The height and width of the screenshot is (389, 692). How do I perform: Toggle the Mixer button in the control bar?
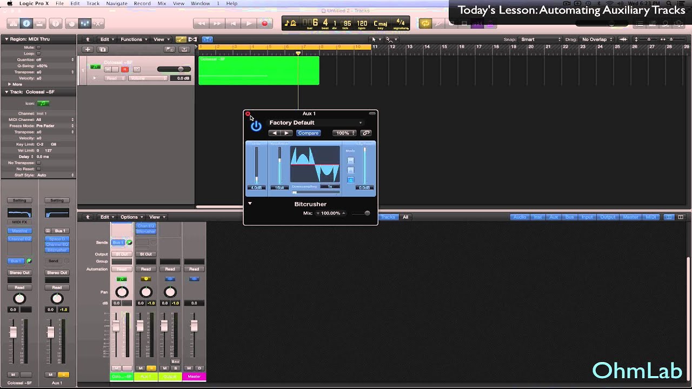(84, 24)
